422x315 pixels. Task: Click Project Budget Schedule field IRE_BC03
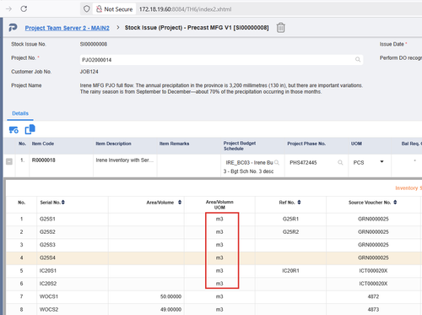249,163
